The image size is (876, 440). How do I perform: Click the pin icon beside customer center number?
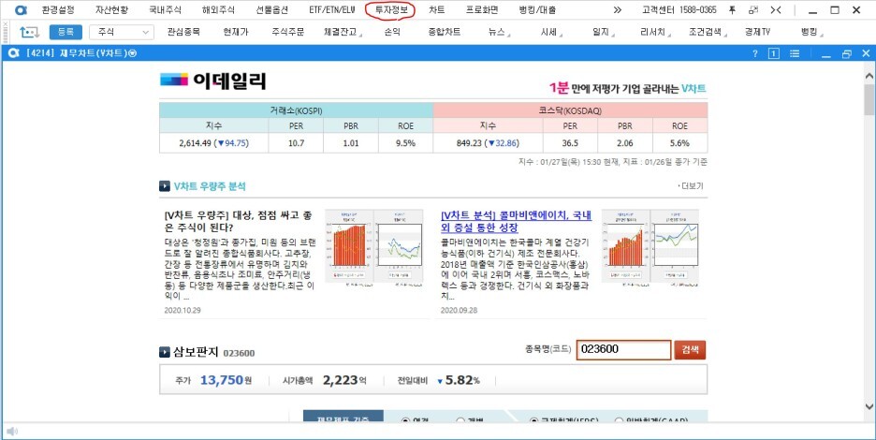[x=733, y=10]
